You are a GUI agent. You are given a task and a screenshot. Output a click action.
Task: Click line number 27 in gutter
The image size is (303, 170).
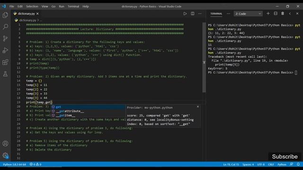[18, 136]
